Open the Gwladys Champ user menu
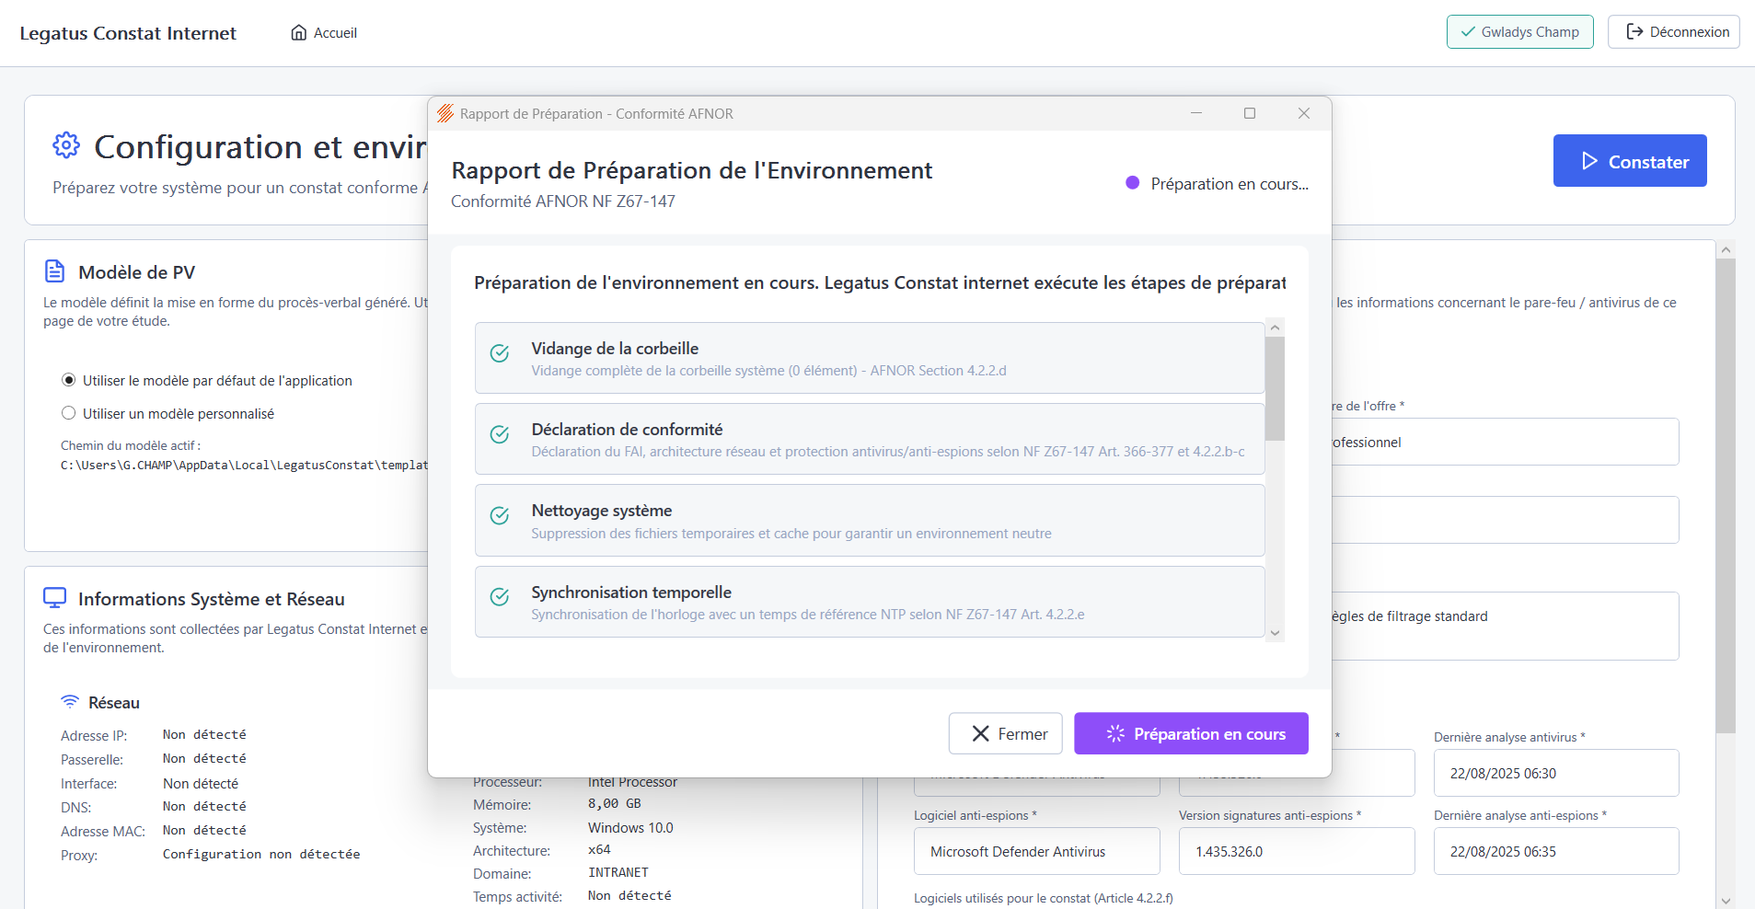 1519,32
